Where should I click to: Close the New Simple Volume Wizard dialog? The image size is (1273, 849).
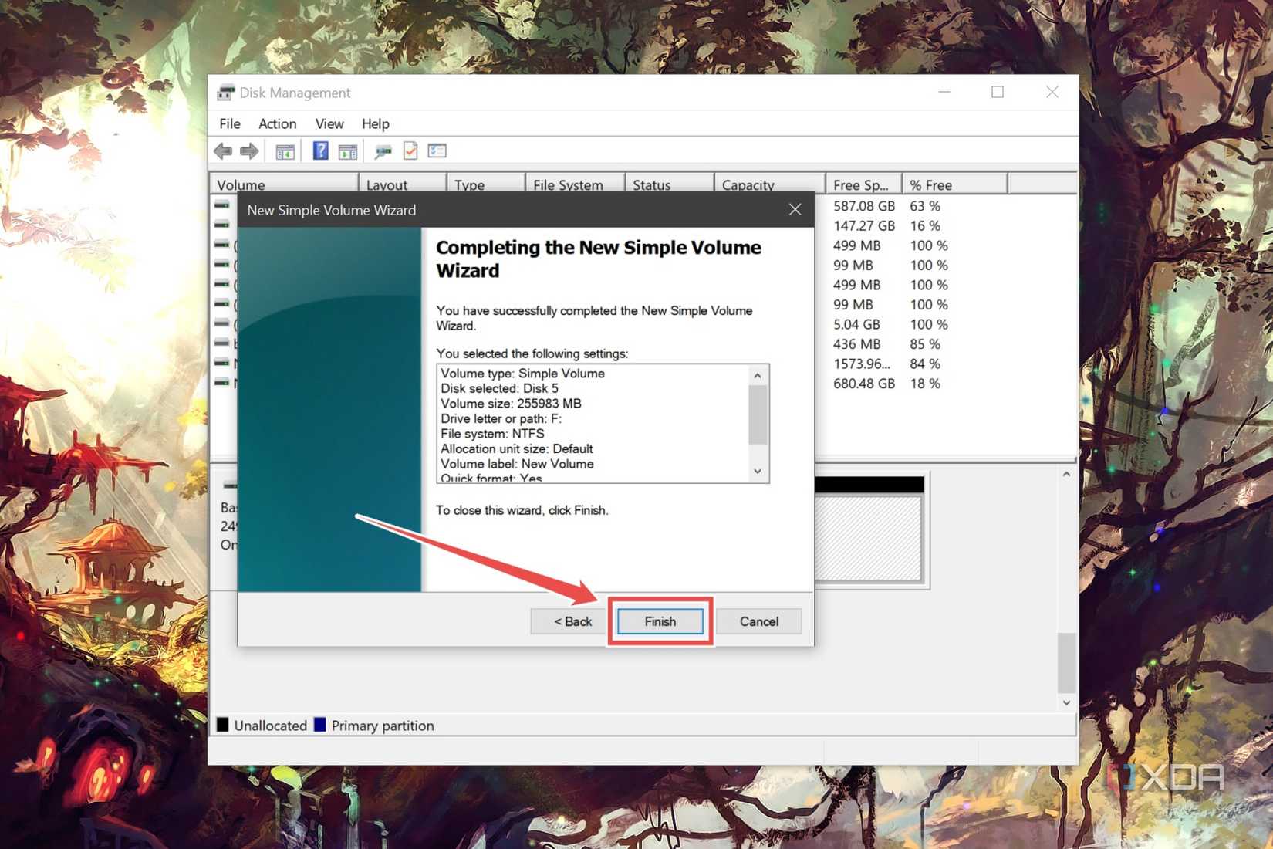[x=795, y=209]
